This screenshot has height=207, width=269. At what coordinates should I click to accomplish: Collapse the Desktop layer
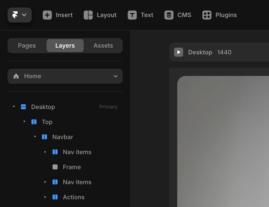(x=14, y=107)
